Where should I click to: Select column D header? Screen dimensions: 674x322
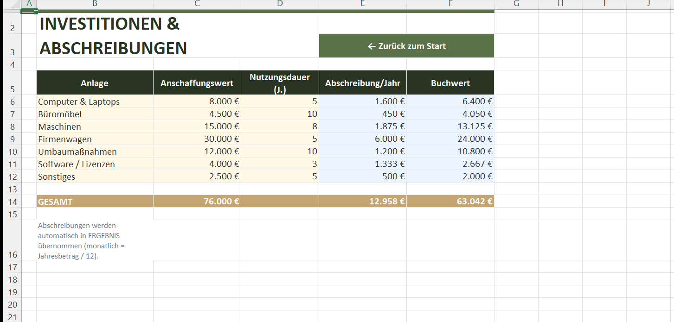coord(280,4)
